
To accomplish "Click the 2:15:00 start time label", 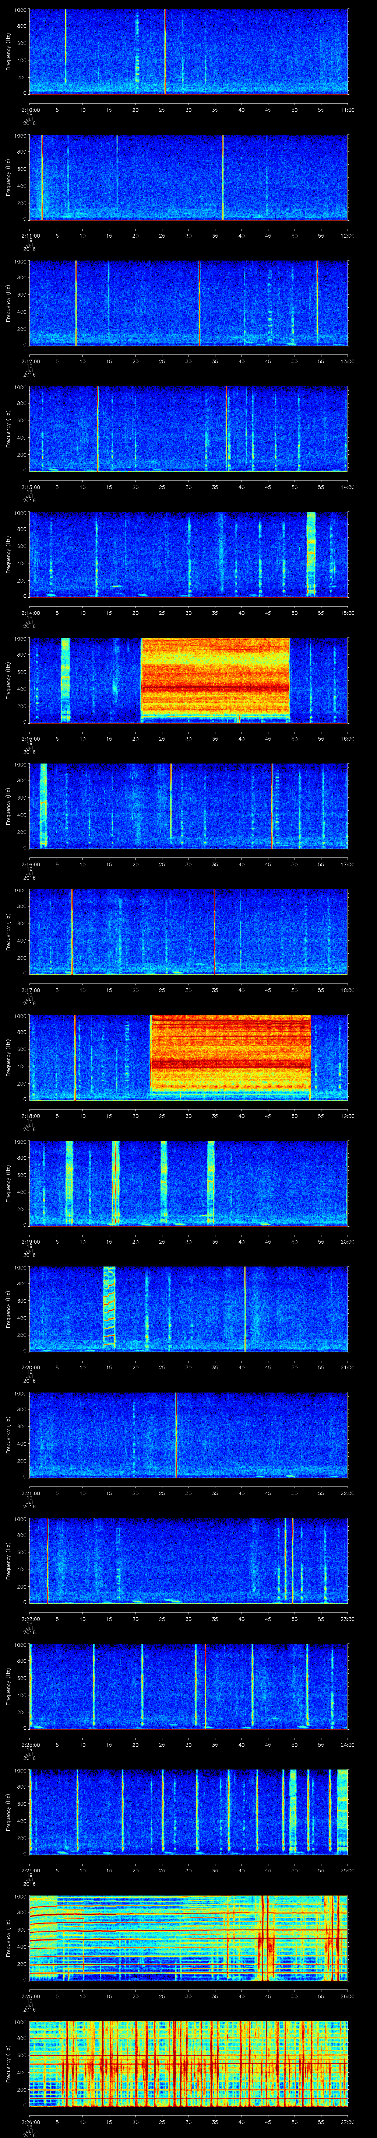I will (x=30, y=739).
